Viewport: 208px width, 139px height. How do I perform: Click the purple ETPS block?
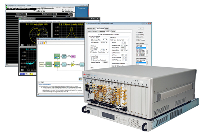tap(73, 56)
